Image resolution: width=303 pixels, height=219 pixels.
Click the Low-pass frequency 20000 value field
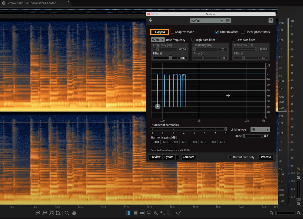pos(263,49)
